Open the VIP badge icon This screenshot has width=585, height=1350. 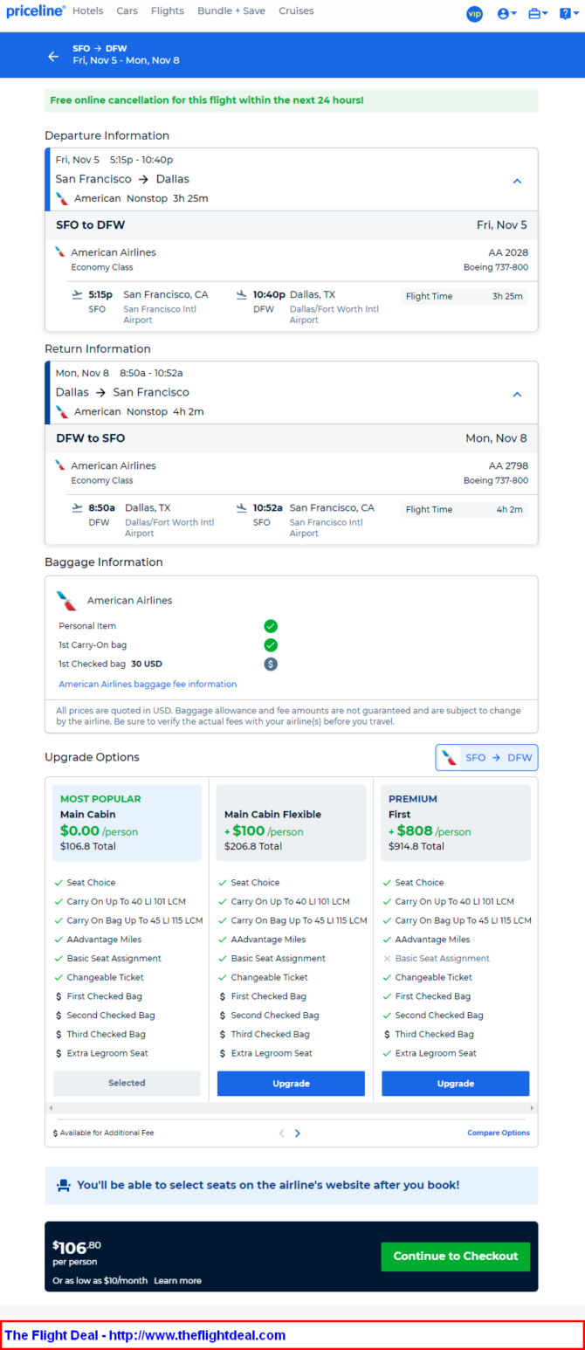474,14
